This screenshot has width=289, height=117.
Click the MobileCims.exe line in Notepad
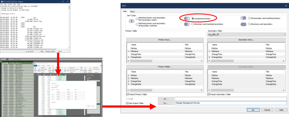(23, 36)
